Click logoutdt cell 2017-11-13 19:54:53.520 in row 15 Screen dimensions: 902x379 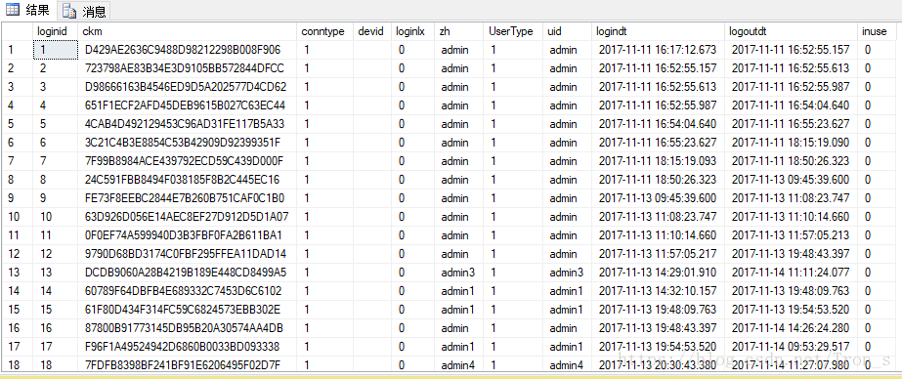click(x=791, y=310)
